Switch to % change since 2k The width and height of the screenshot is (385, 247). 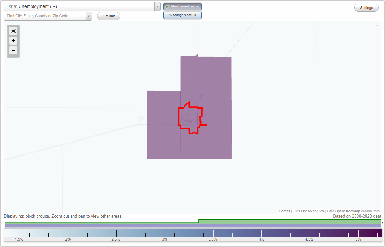coord(183,15)
